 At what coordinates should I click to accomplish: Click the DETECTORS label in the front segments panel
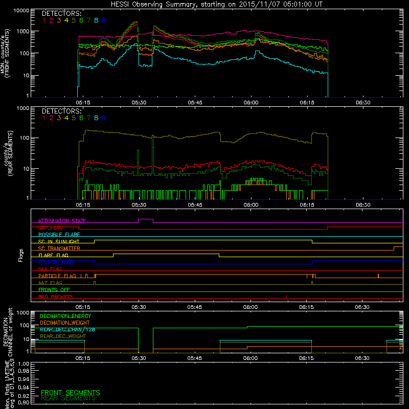[61, 13]
